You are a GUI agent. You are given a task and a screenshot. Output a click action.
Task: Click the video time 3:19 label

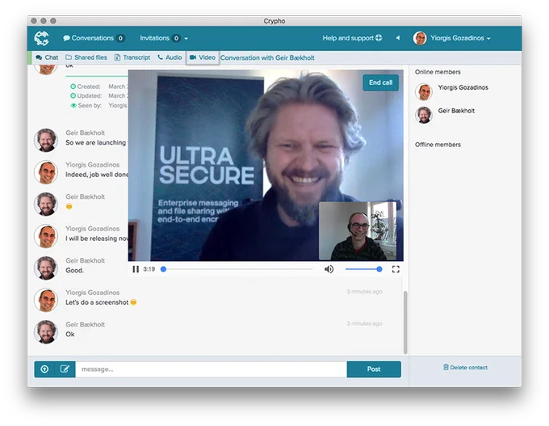(149, 269)
